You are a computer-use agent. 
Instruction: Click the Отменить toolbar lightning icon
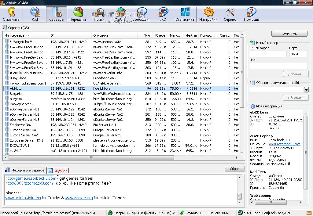(x=11, y=12)
